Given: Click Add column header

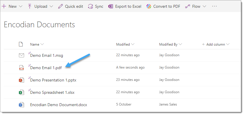Looking at the screenshot, I should (x=216, y=44).
